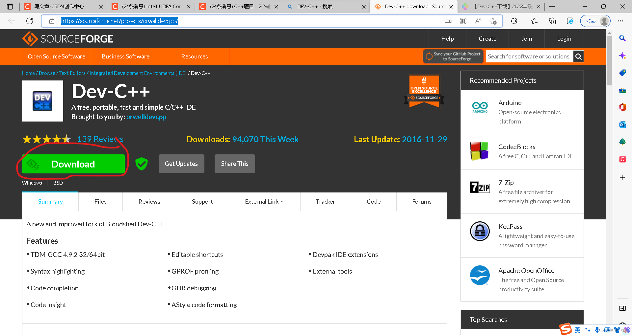This screenshot has height=335, width=632.
Task: Click the Get Updates button
Action: click(x=181, y=164)
